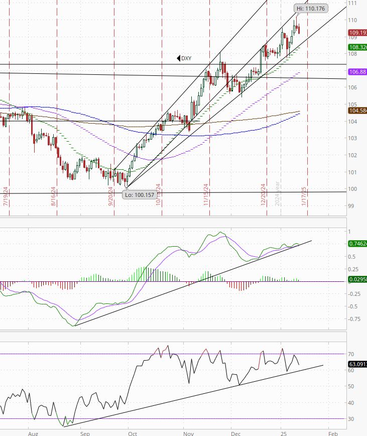Screen dimensions: 367x436
Task: Click the green 0.7462 MACD value tag
Action: pyautogui.click(x=357, y=244)
